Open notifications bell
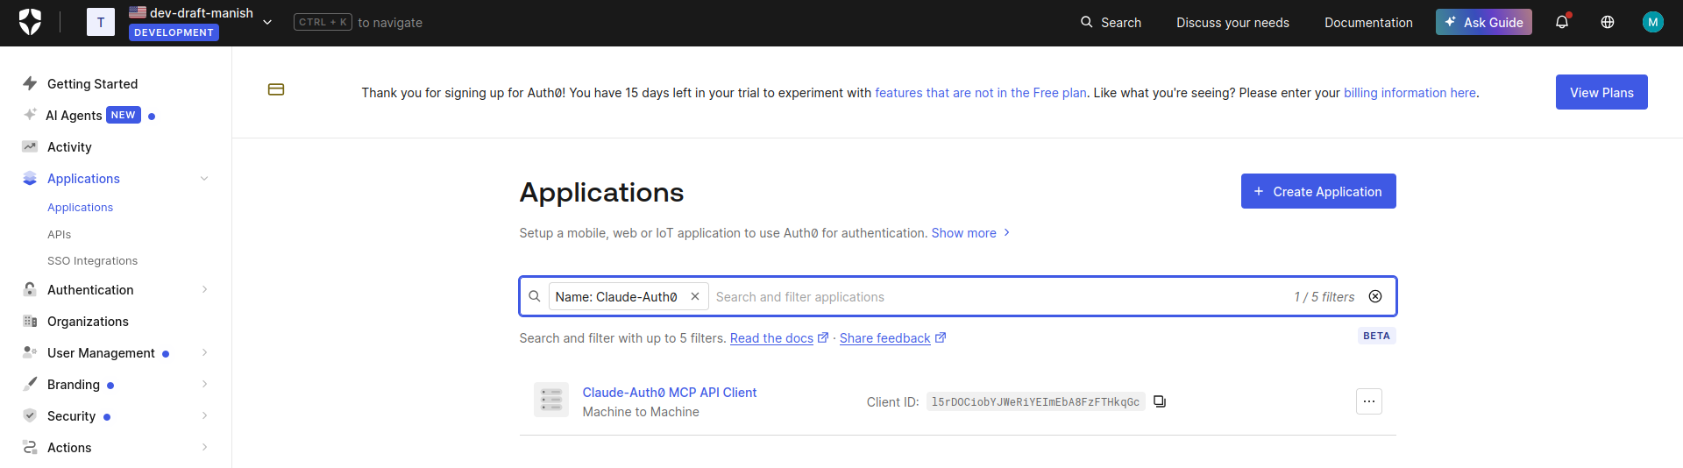The height and width of the screenshot is (468, 1683). pos(1562,22)
